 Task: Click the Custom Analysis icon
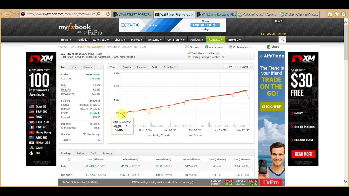[x=230, y=47]
